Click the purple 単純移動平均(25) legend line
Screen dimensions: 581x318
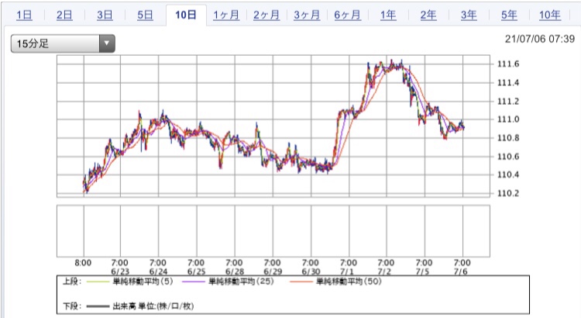(x=194, y=282)
